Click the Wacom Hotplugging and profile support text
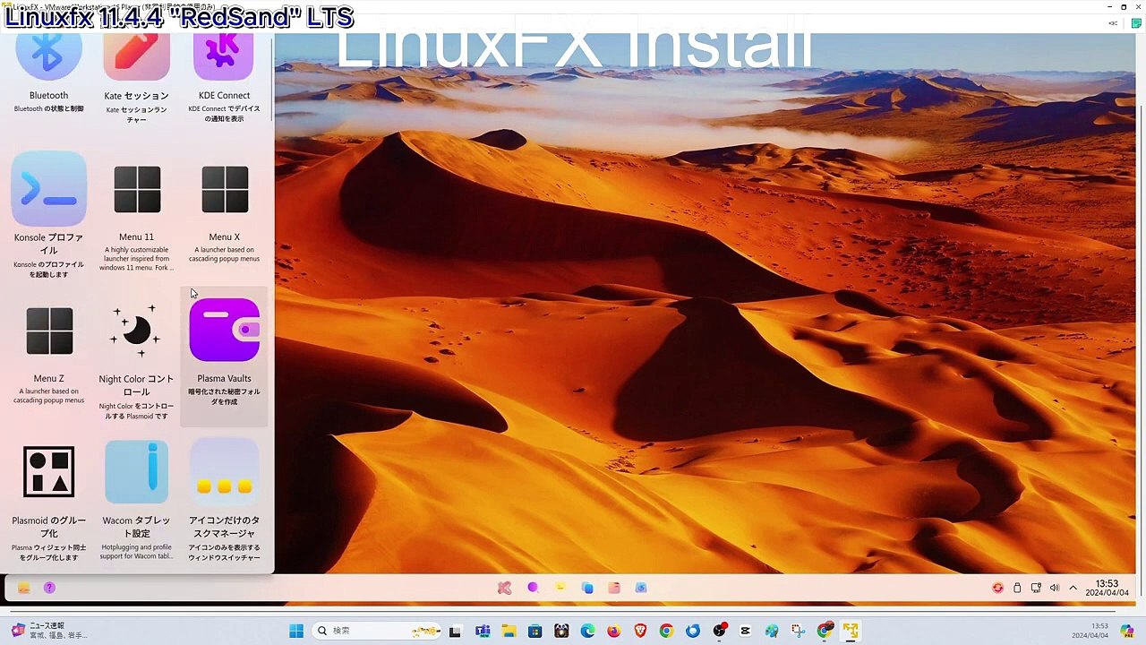The image size is (1146, 645). pyautogui.click(x=136, y=552)
